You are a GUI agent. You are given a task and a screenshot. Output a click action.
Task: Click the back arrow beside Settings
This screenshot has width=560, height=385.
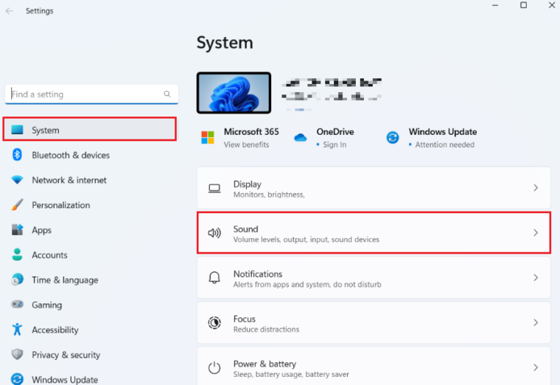coord(10,11)
